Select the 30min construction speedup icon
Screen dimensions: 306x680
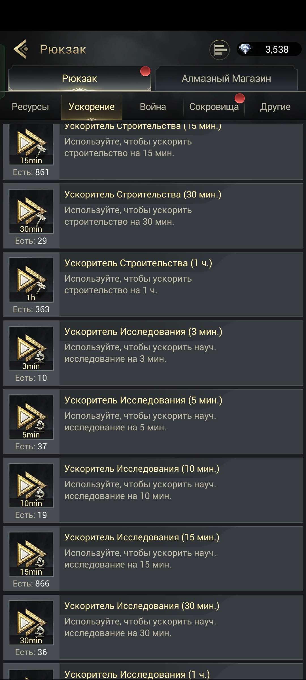click(x=31, y=211)
